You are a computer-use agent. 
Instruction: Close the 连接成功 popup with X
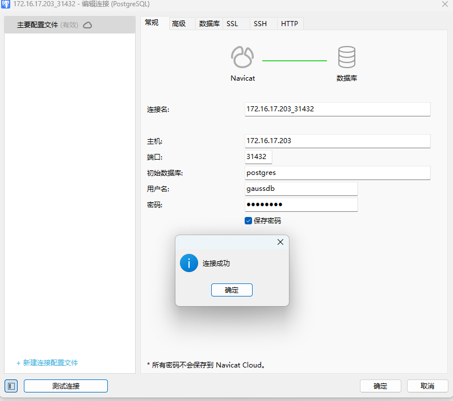click(280, 242)
